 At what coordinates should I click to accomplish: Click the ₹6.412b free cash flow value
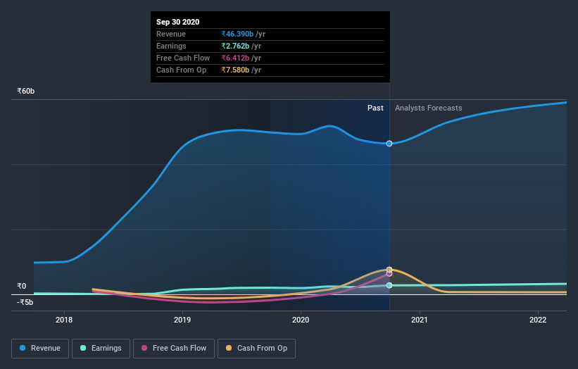[x=235, y=58]
